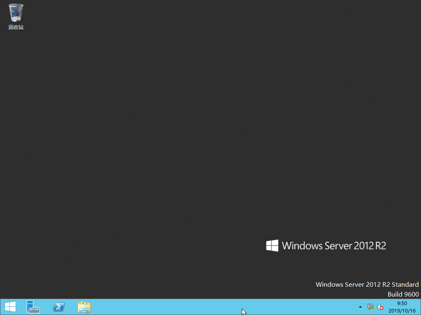
Task: Launch Windows PowerShell from the taskbar
Action: pos(58,307)
